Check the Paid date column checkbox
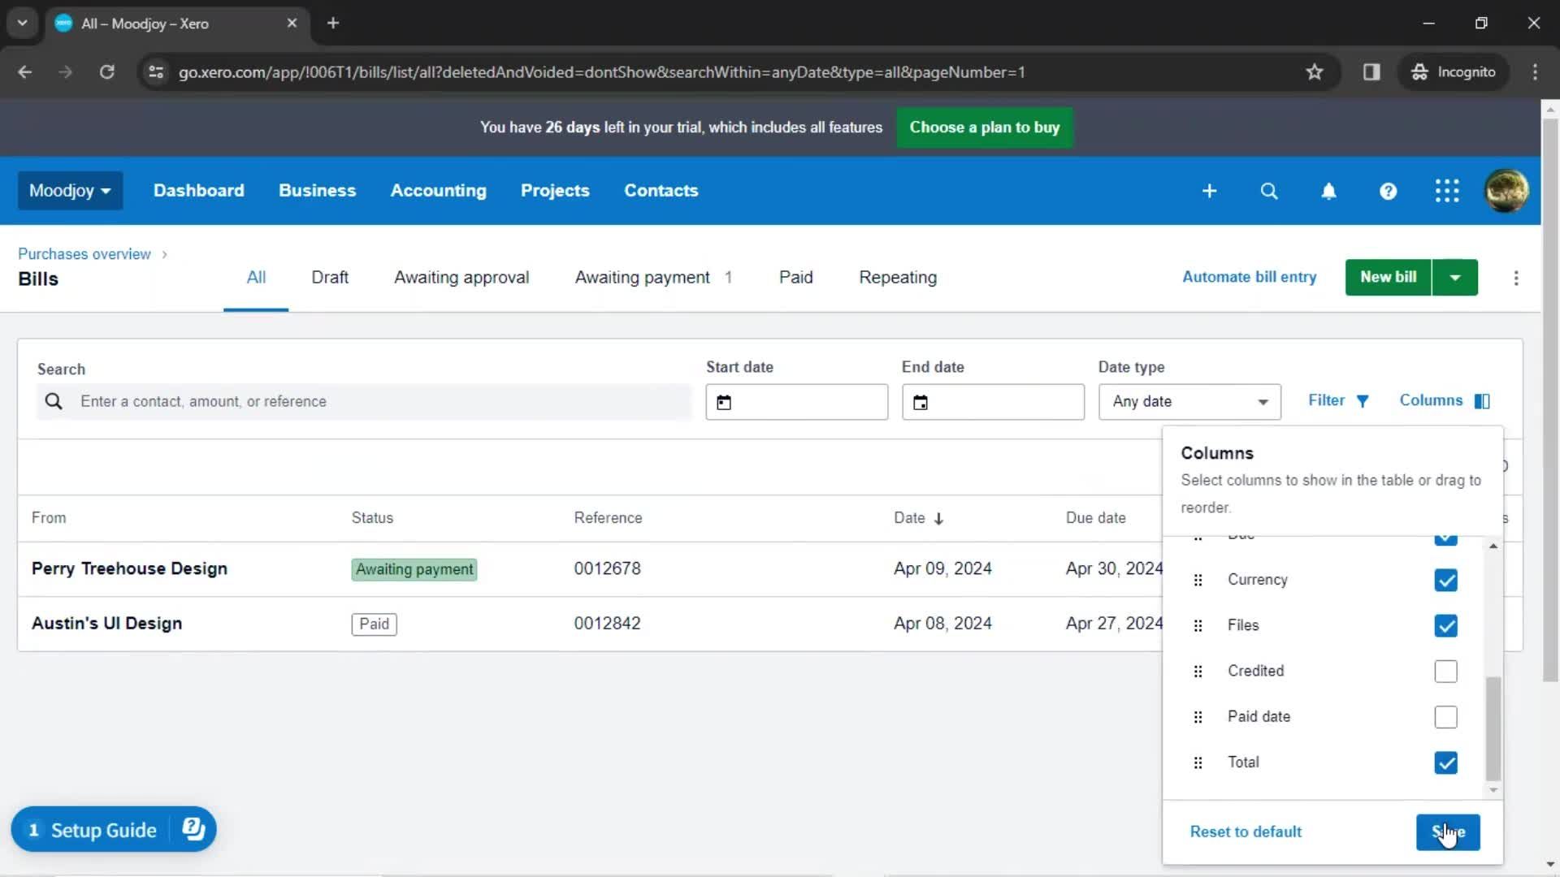 (1445, 717)
